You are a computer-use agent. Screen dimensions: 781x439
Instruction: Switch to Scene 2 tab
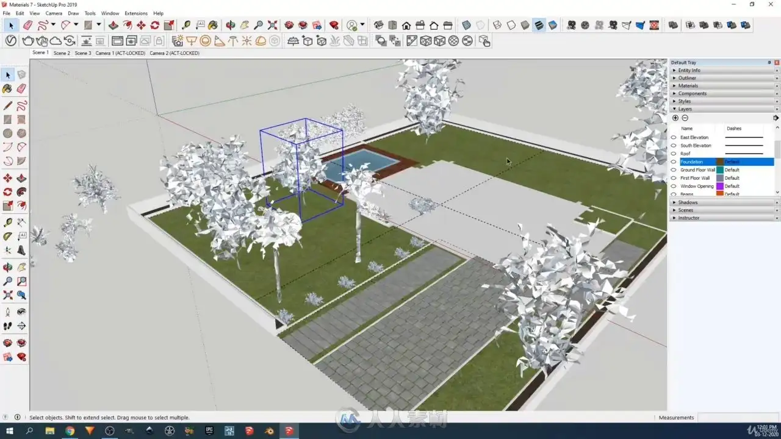pyautogui.click(x=62, y=53)
